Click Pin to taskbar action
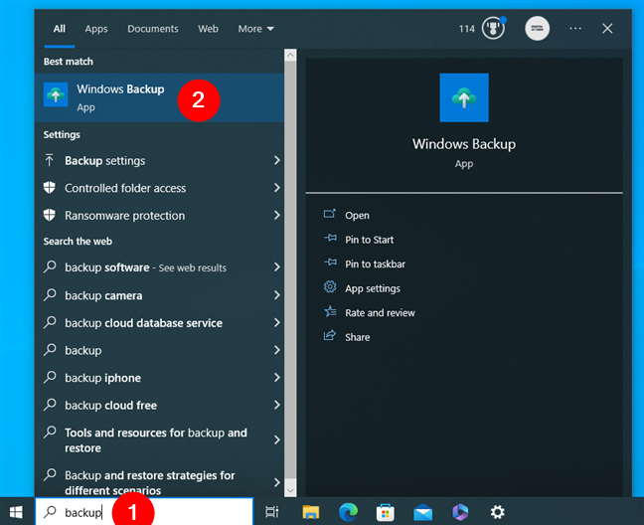 click(x=375, y=263)
